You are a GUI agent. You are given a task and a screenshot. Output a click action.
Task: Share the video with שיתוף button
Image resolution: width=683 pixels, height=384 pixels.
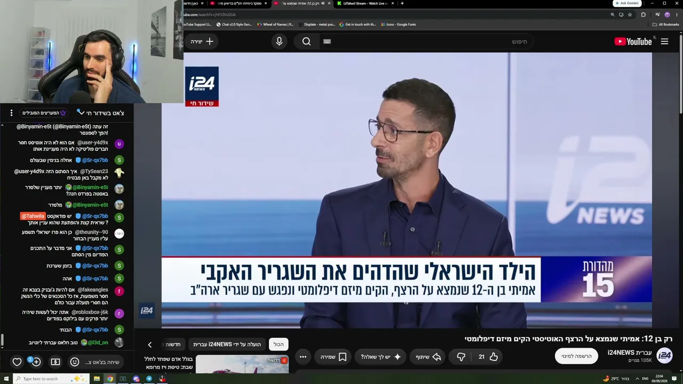tap(428, 357)
